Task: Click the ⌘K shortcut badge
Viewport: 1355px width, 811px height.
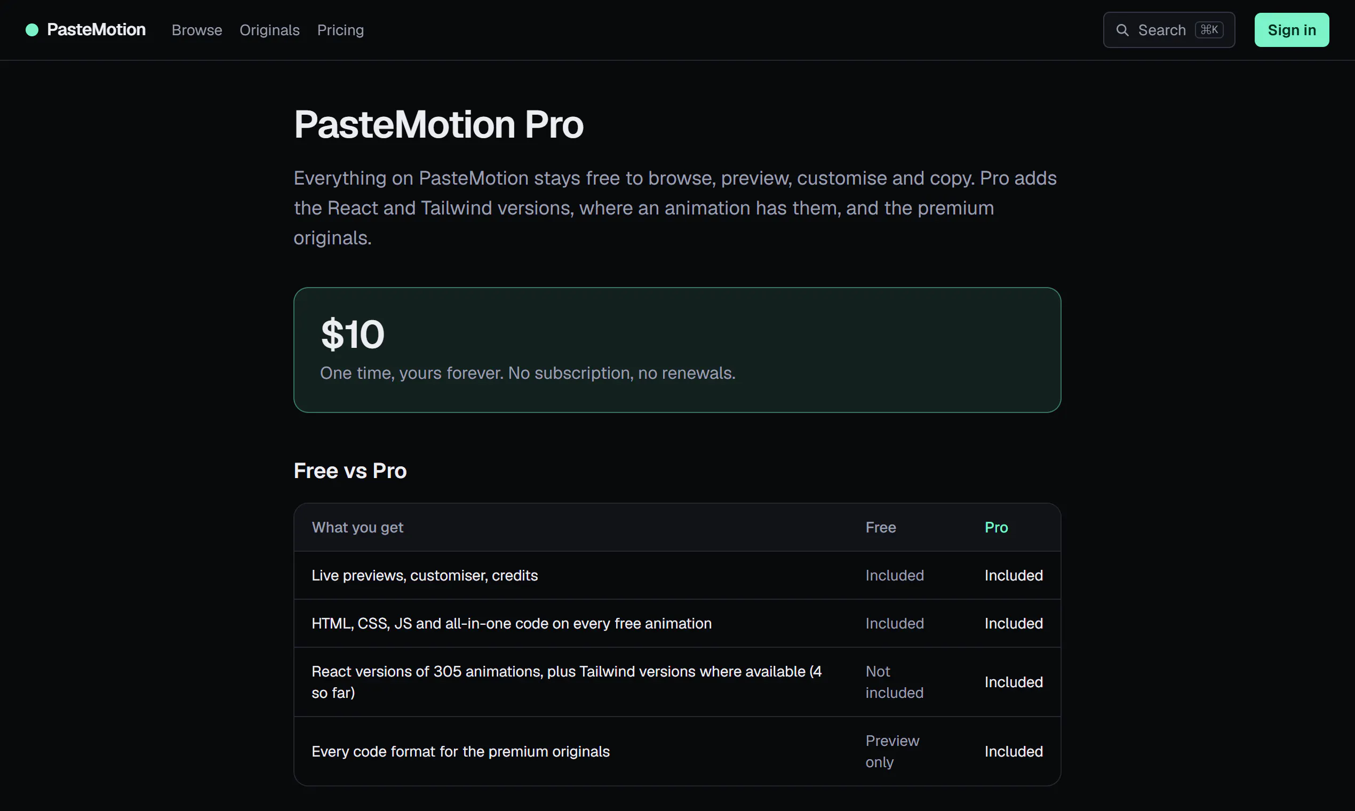Action: pos(1209,29)
